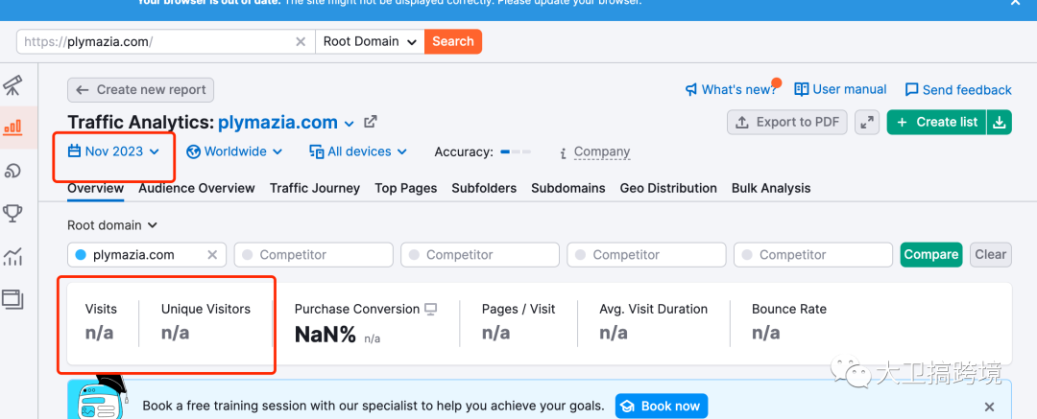Open the Root Domain search type dropdown

tap(370, 41)
